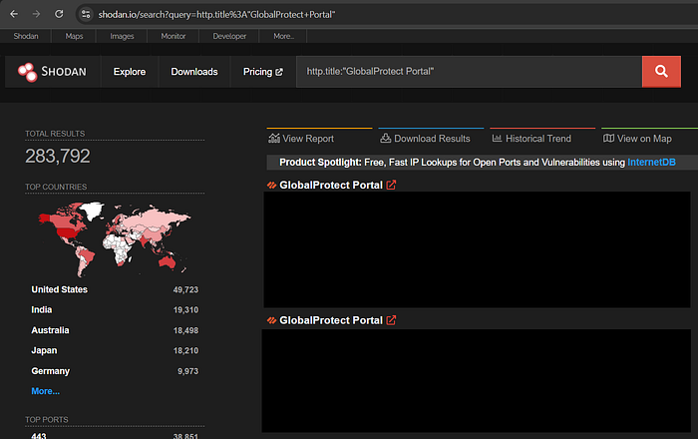The image size is (698, 439).
Task: Click the Shodan search query field
Action: point(470,71)
